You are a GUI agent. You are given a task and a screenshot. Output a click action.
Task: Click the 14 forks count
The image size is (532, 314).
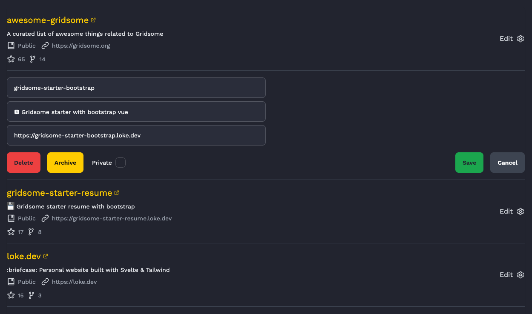[42, 59]
